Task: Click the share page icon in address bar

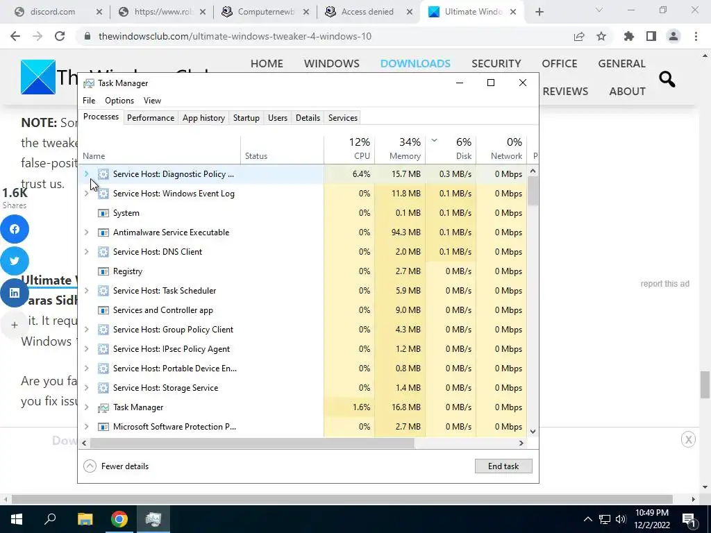Action: (579, 36)
